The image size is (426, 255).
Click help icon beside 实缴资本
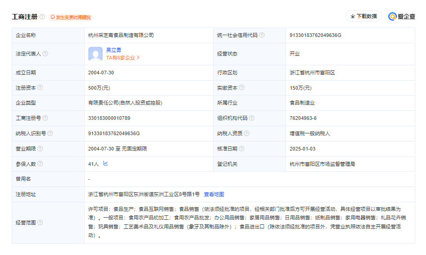241,87
